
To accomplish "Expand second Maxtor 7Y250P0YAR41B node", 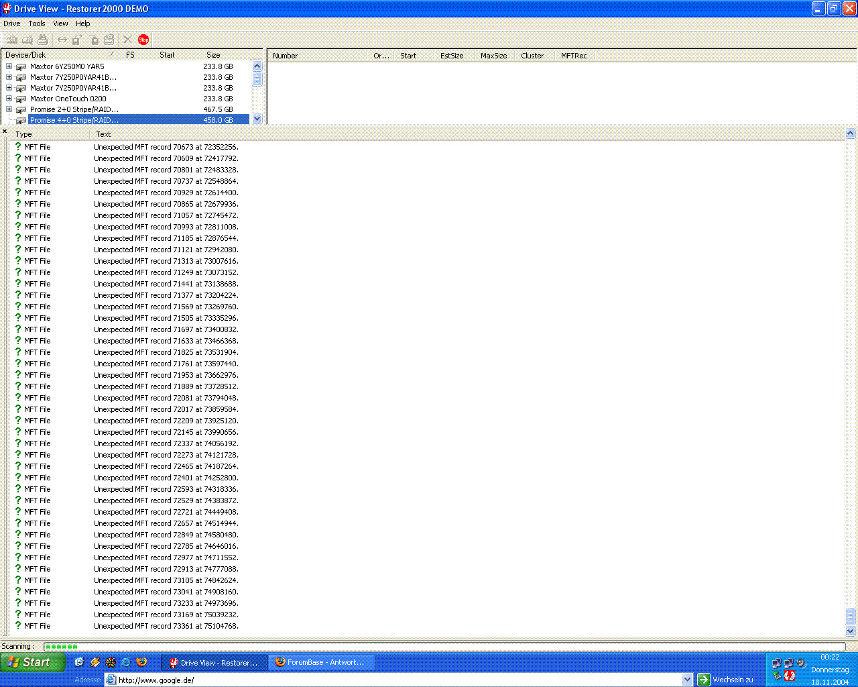I will [x=9, y=88].
